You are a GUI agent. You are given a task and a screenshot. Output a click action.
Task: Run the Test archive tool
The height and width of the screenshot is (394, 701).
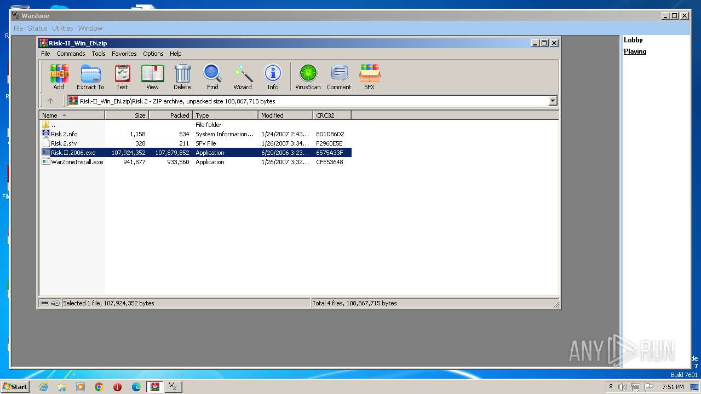tap(122, 77)
